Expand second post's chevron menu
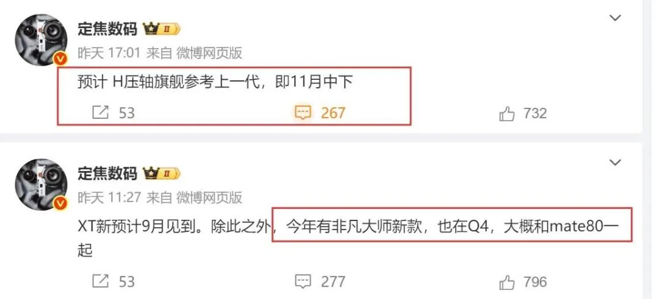 click(615, 163)
